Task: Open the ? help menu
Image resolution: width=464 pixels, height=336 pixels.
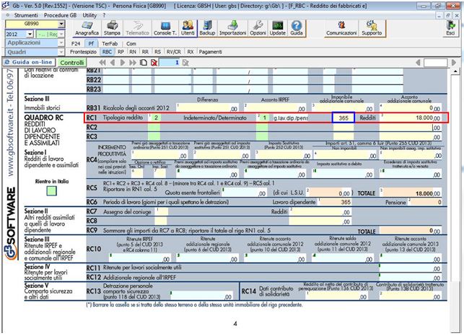Action: coord(104,15)
